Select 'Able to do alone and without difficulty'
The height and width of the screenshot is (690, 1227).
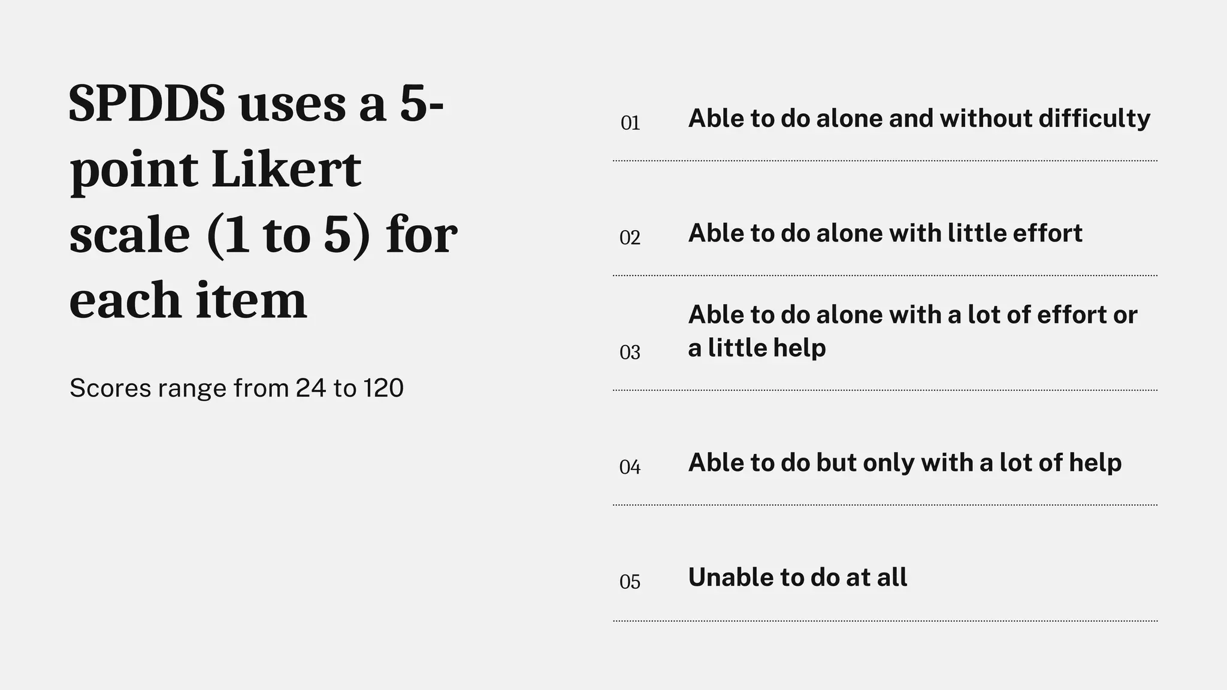pos(919,119)
